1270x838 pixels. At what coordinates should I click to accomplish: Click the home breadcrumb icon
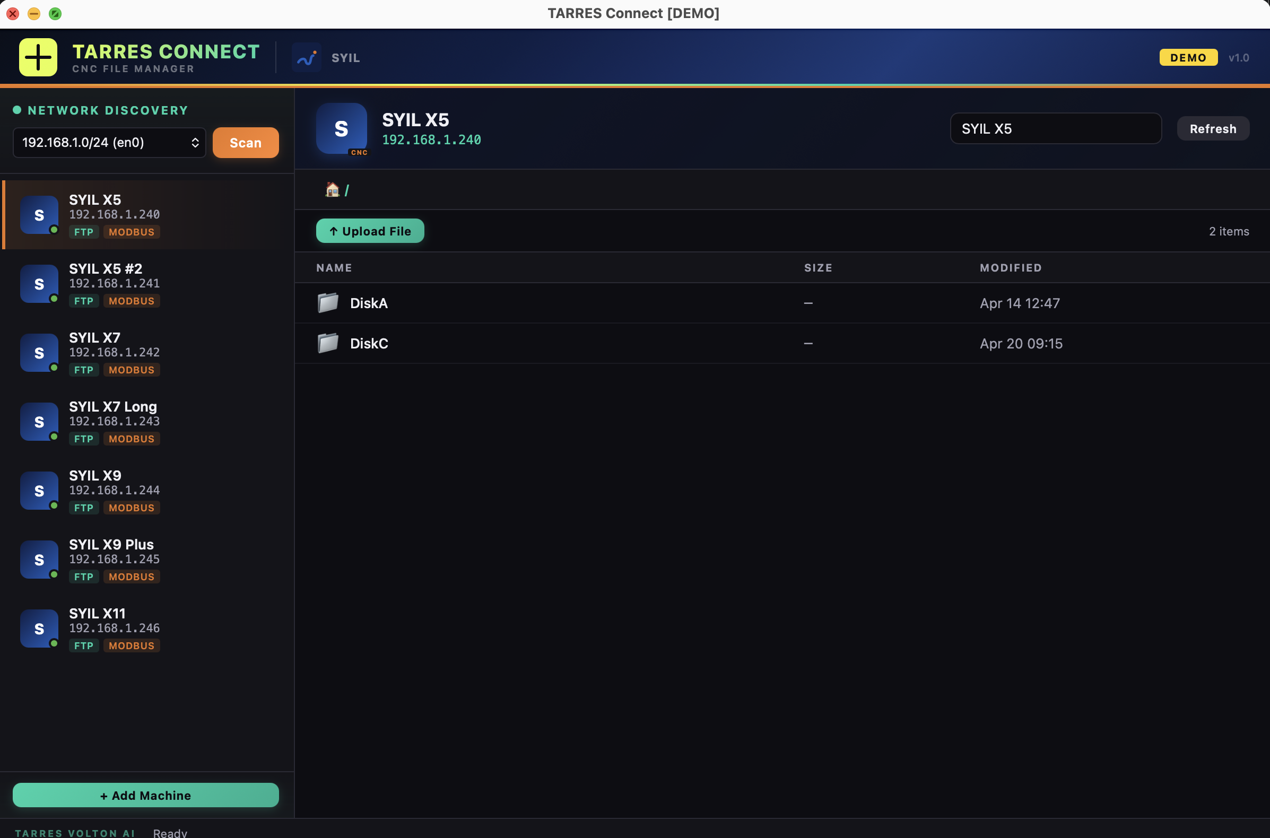point(332,190)
